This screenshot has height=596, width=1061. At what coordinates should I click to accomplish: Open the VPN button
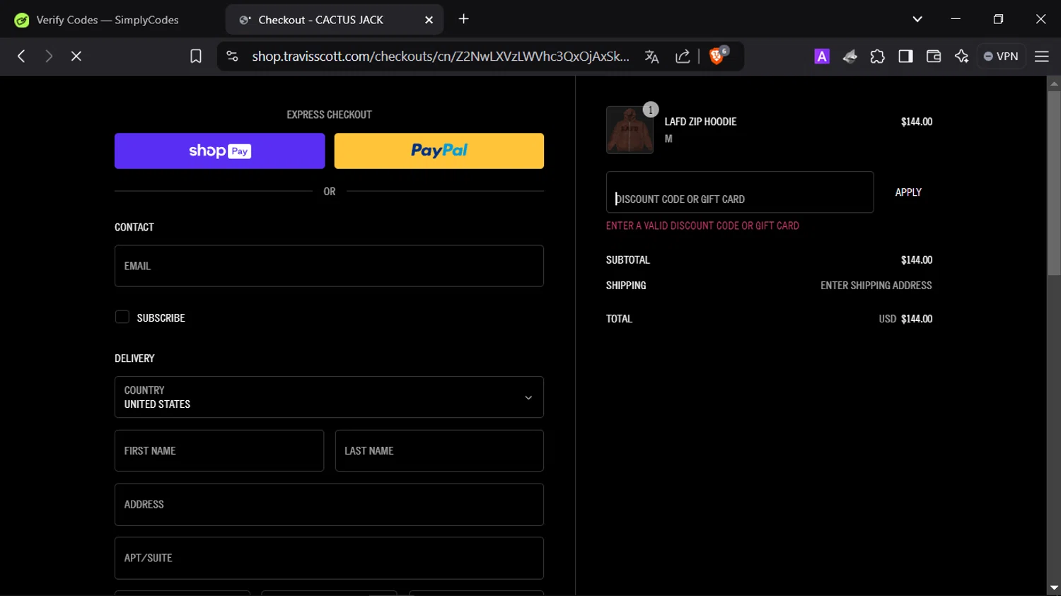point(1001,57)
